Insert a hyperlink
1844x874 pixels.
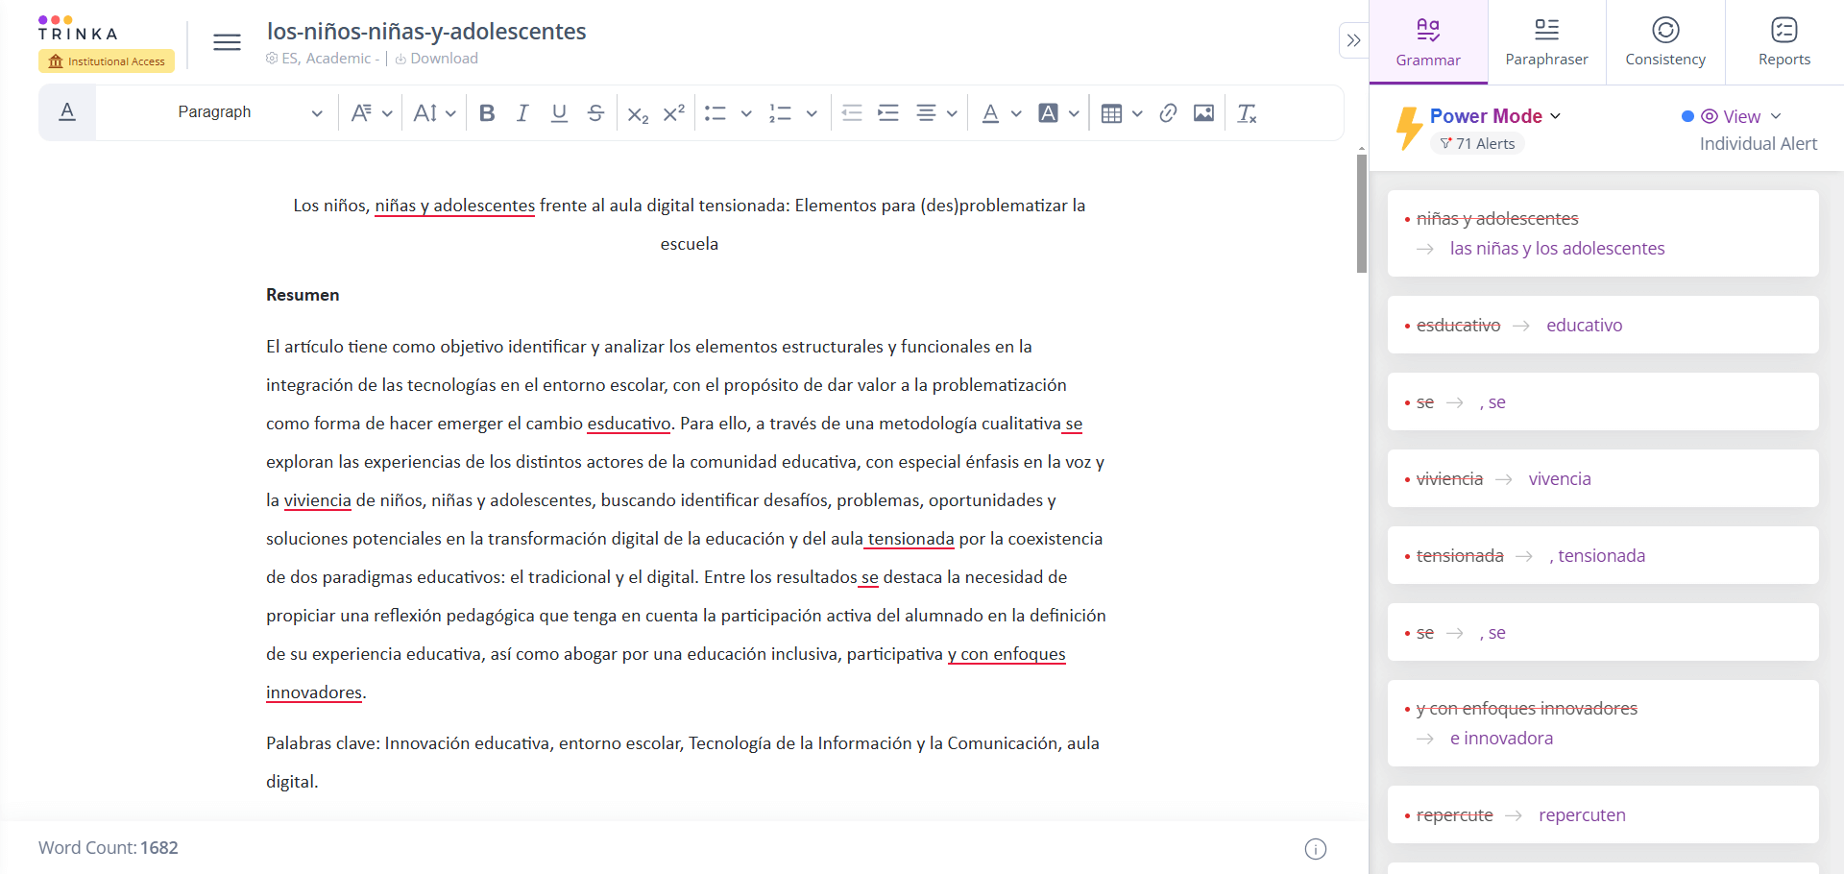click(x=1168, y=113)
